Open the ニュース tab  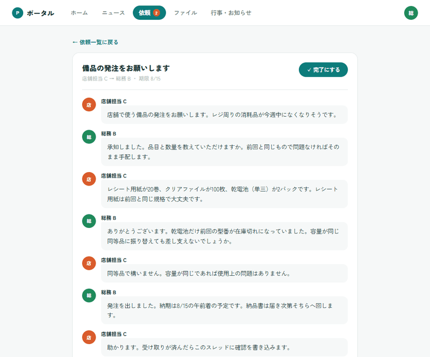click(113, 13)
